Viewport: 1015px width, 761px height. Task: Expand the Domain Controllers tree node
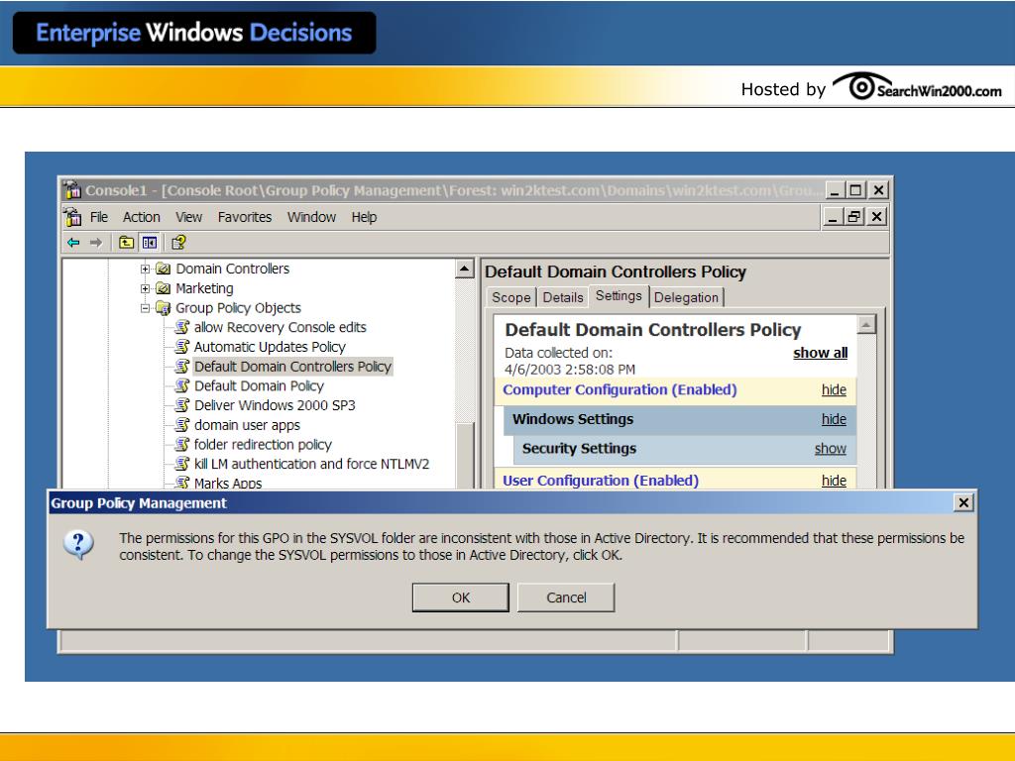(x=145, y=269)
